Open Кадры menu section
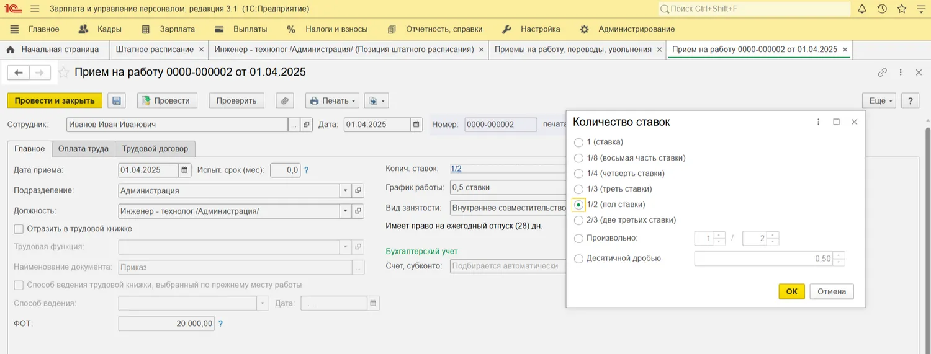Viewport: 931px width, 354px height. tap(101, 29)
